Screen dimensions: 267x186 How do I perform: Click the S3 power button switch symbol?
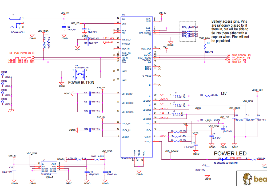point(79,75)
